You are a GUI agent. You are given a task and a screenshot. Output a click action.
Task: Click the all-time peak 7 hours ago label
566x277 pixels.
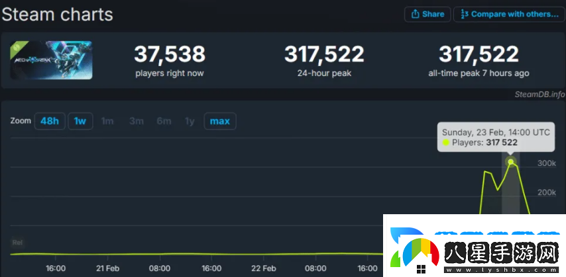[x=479, y=73]
